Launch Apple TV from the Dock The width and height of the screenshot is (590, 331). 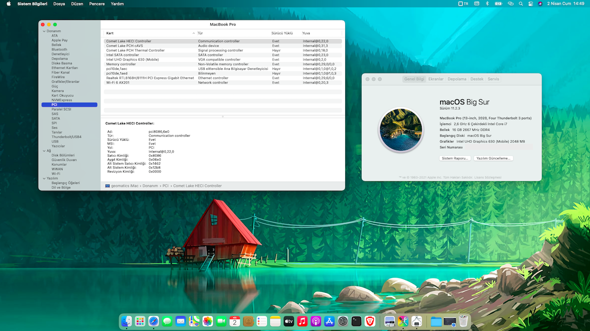(x=289, y=322)
